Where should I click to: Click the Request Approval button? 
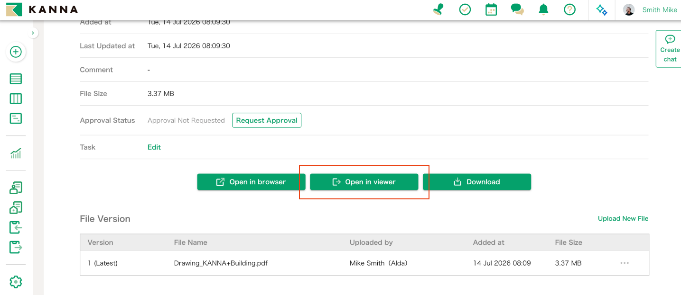(x=267, y=120)
